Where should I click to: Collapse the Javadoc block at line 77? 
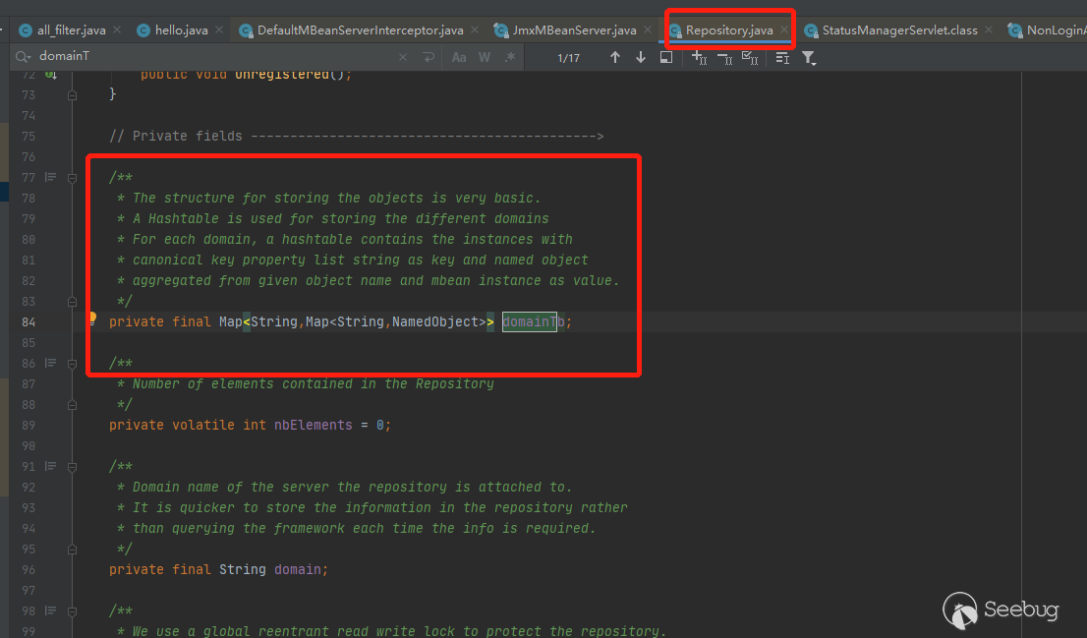coord(72,178)
